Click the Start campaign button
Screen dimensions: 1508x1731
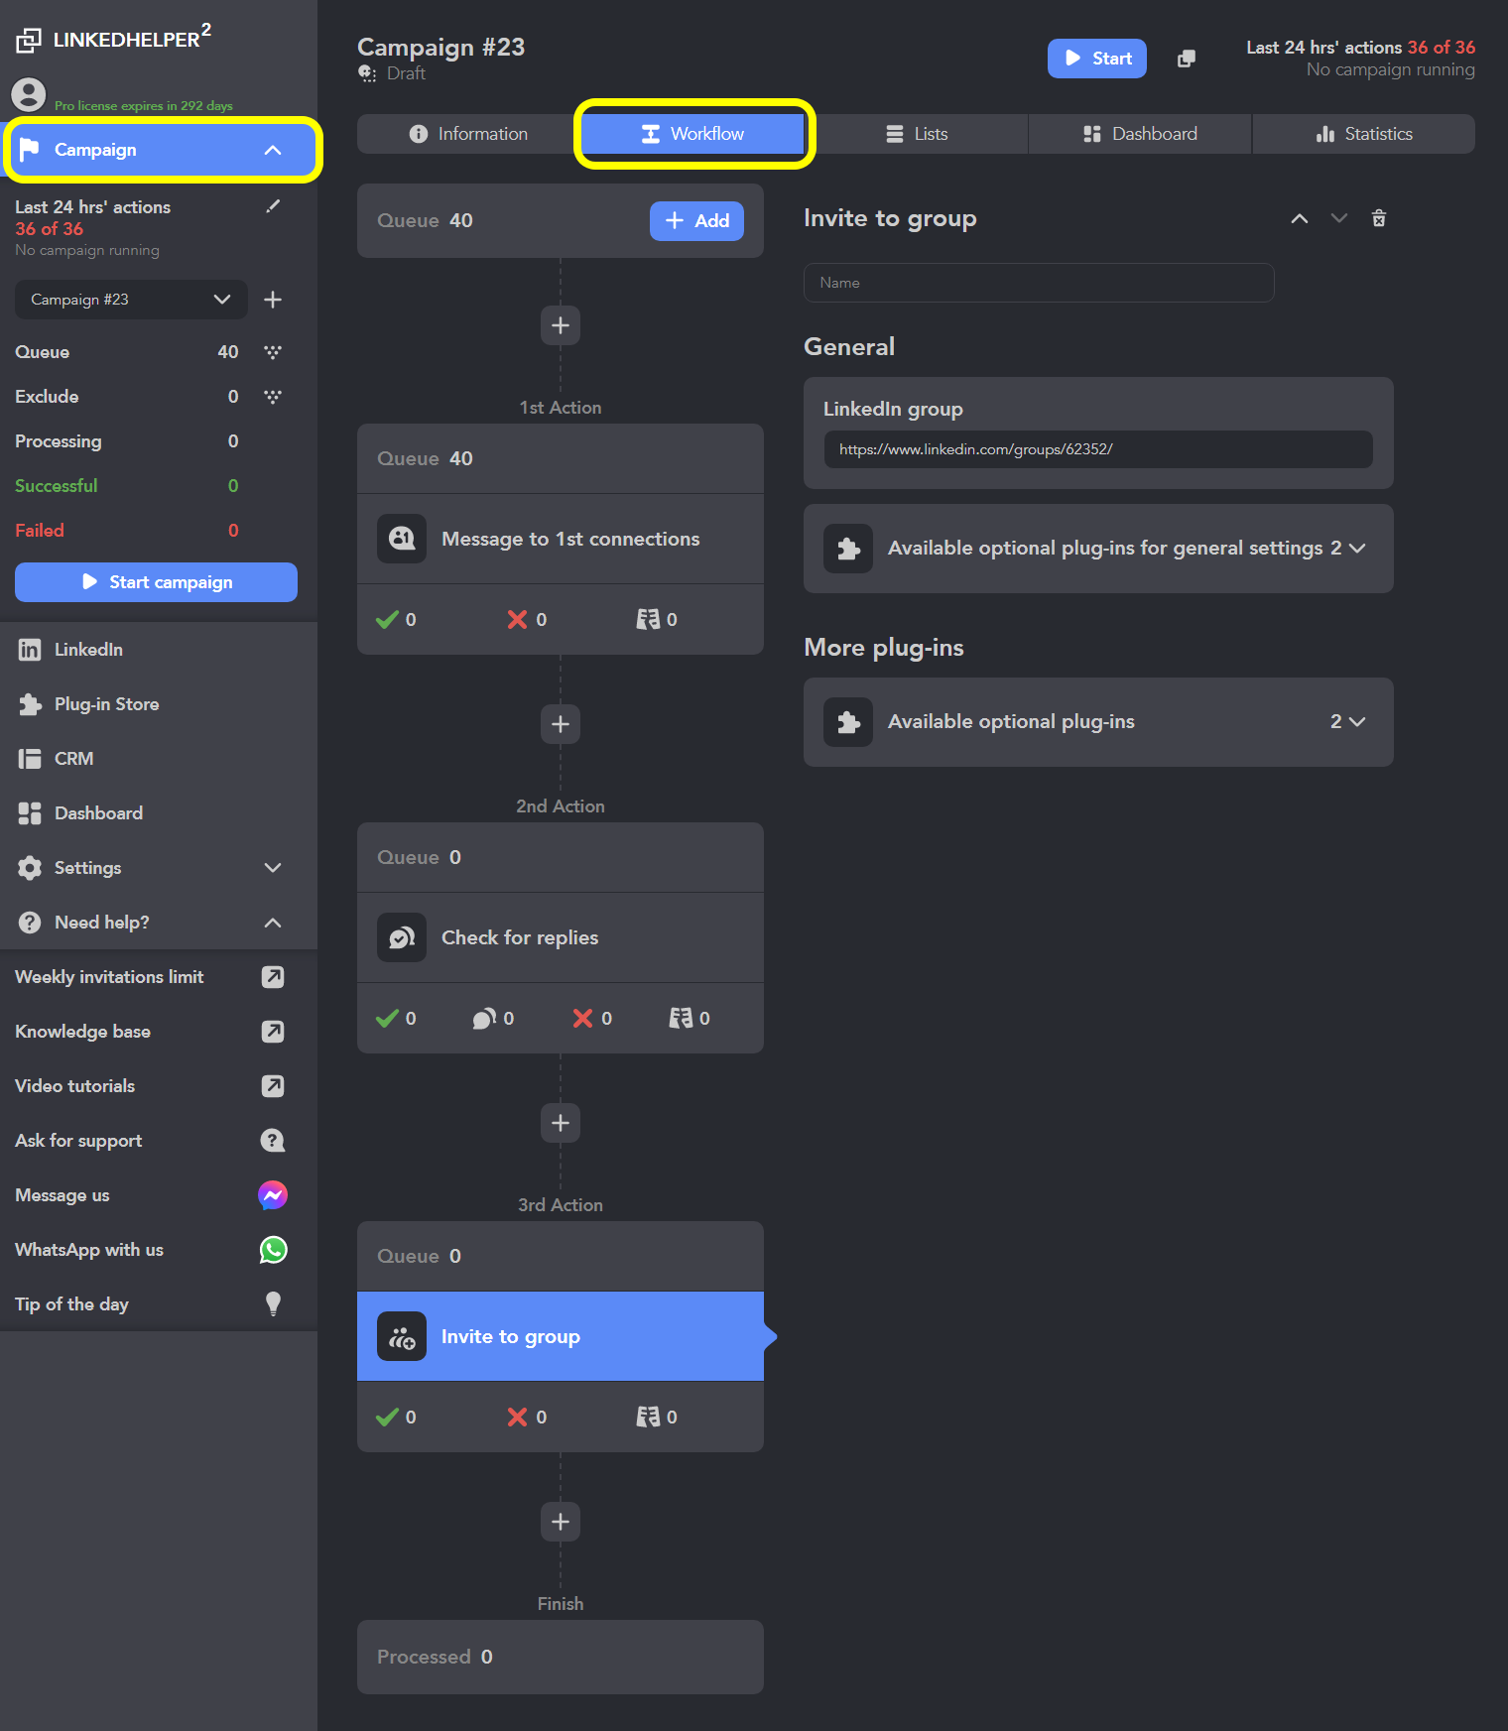(x=156, y=582)
